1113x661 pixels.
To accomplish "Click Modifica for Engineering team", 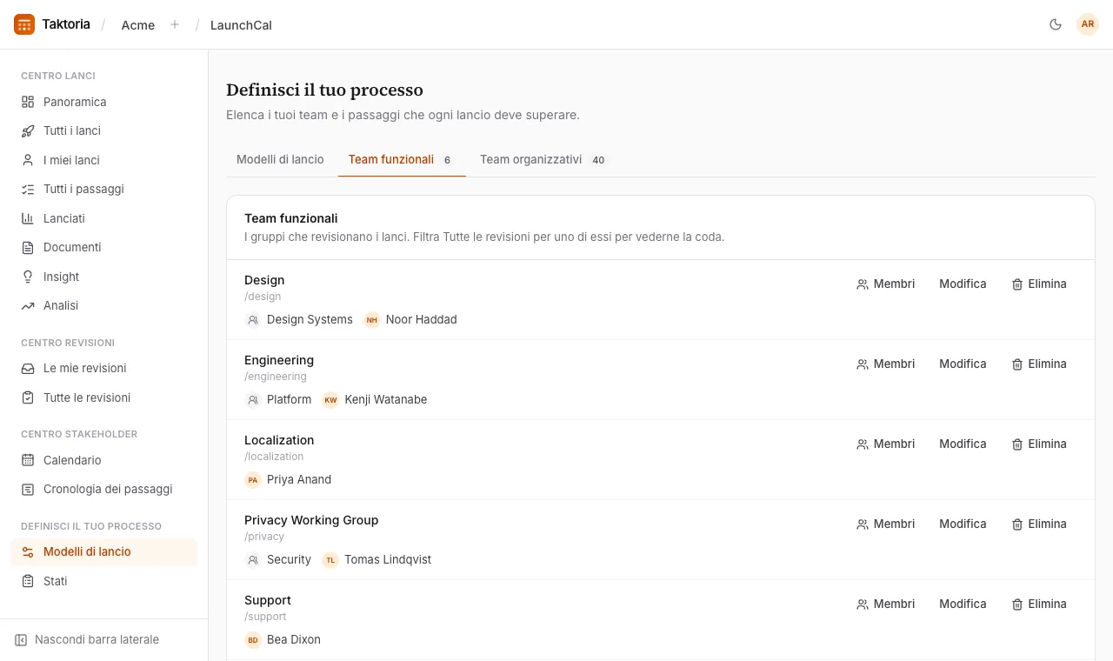I will point(963,364).
